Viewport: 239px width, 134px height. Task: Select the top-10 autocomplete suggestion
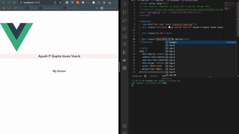click(201, 75)
